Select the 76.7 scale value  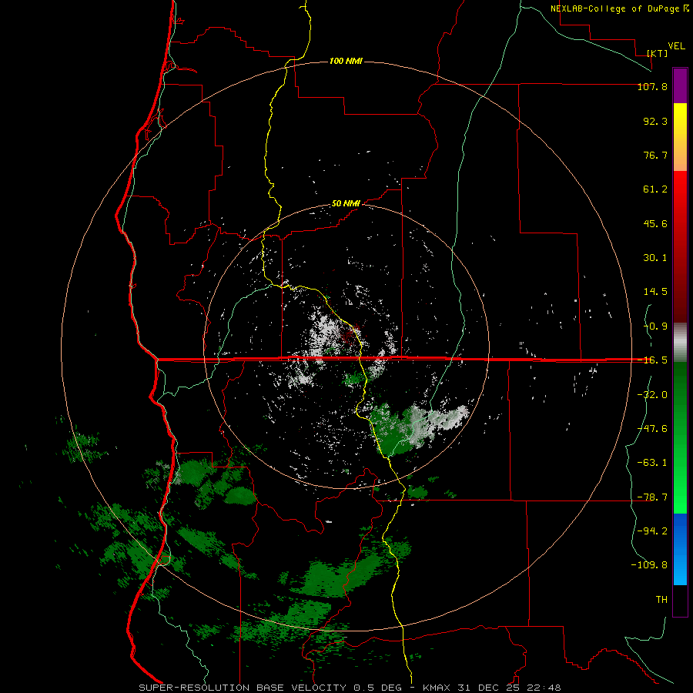coord(655,155)
